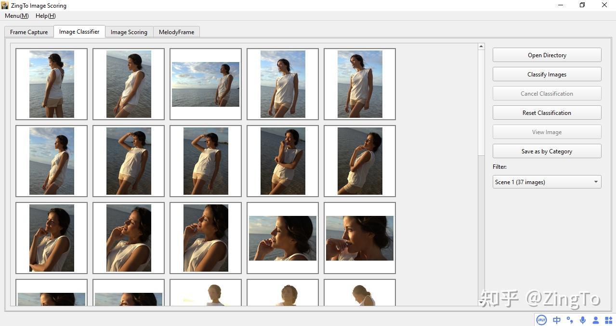Select the fifth thumbnail in the top row
Image resolution: width=616 pixels, height=326 pixels.
(360, 84)
